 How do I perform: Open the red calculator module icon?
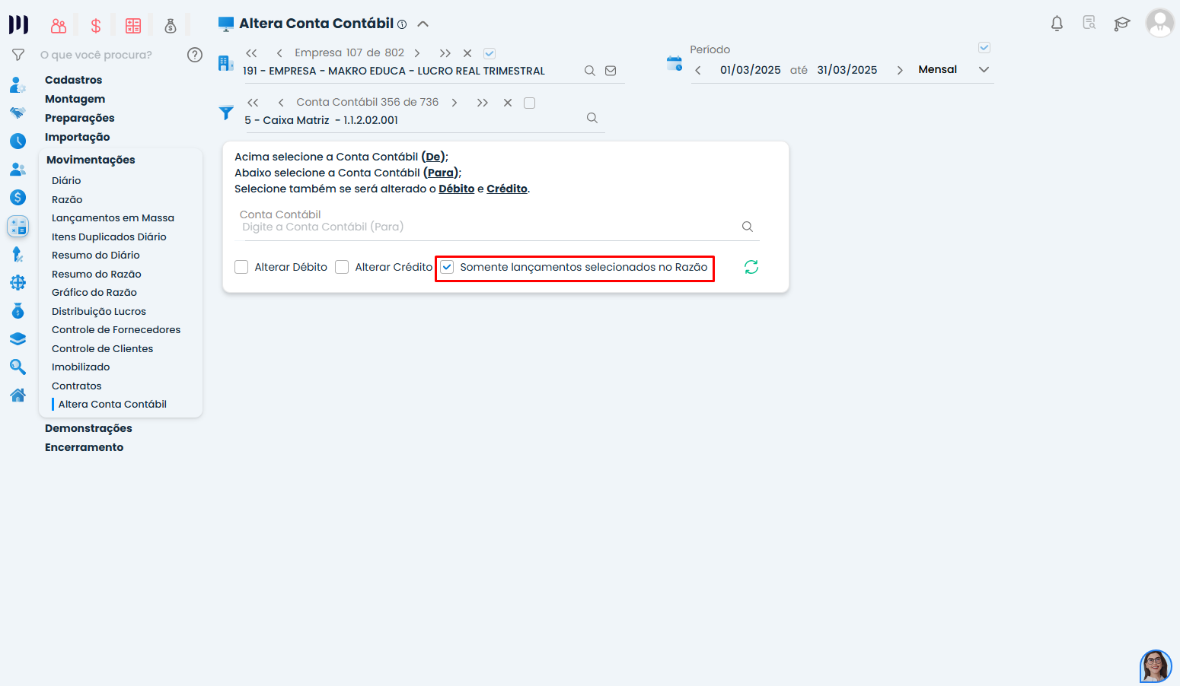tap(133, 26)
